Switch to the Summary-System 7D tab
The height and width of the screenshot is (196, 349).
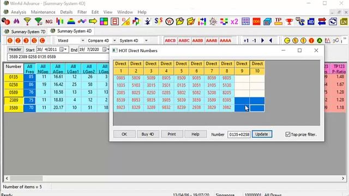[25, 32]
